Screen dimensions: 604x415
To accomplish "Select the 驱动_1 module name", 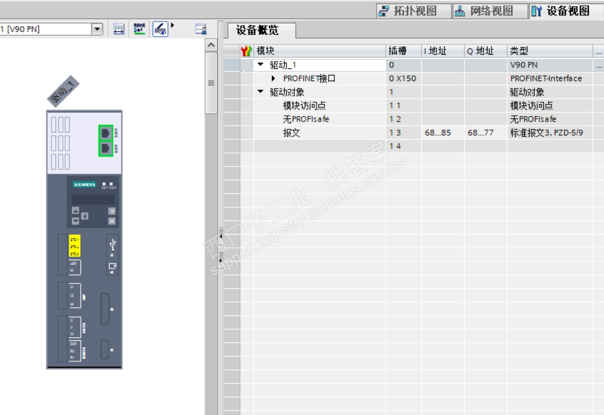I will 283,65.
